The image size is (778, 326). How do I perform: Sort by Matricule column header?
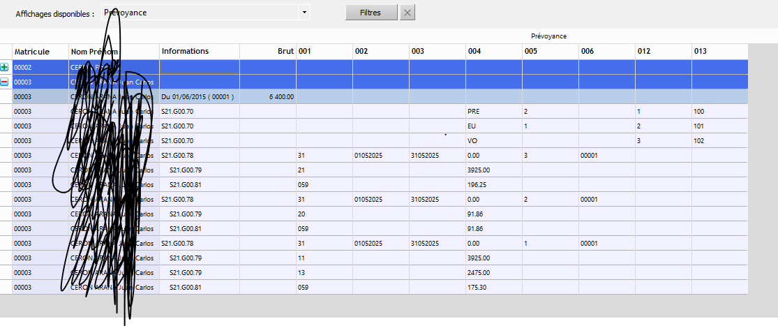[40, 52]
